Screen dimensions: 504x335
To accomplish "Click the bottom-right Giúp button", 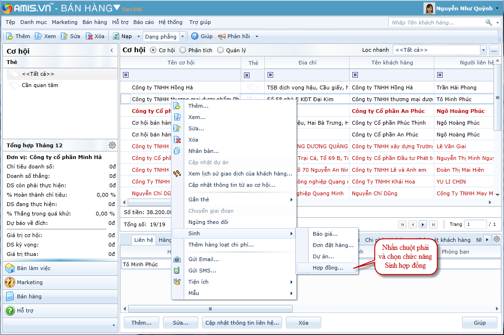I will [480, 322].
